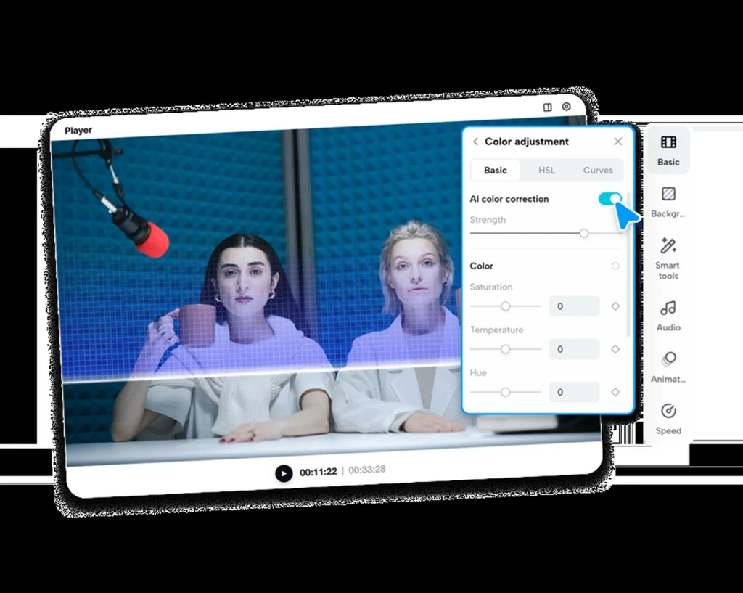
Task: Select the Background tool in the sidebar
Action: click(668, 201)
